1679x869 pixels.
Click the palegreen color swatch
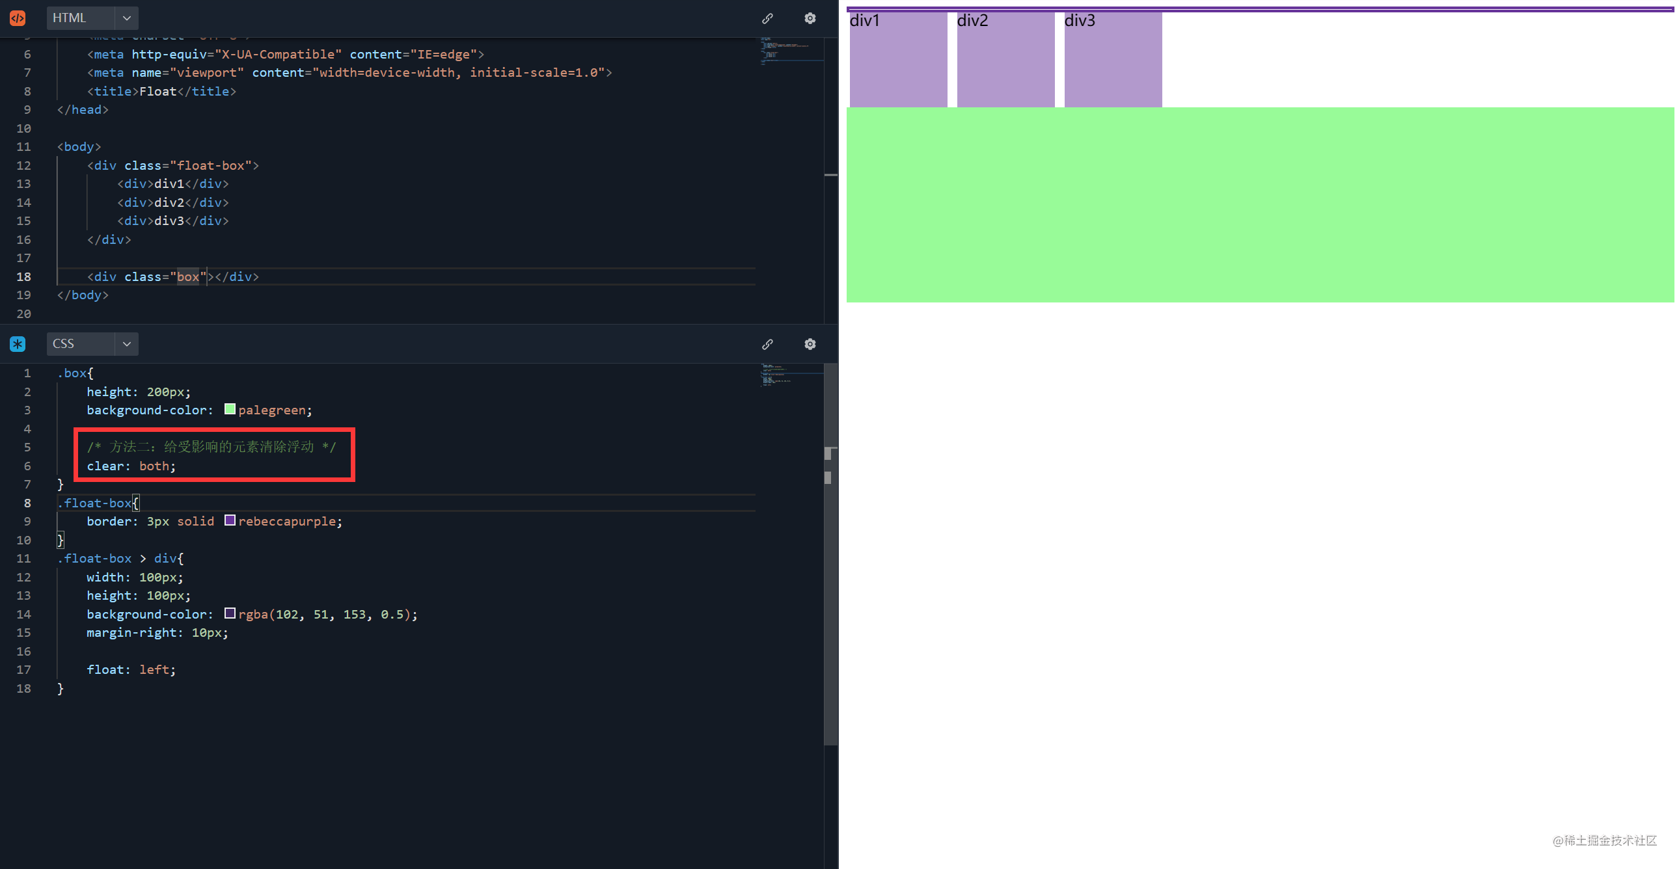click(230, 409)
